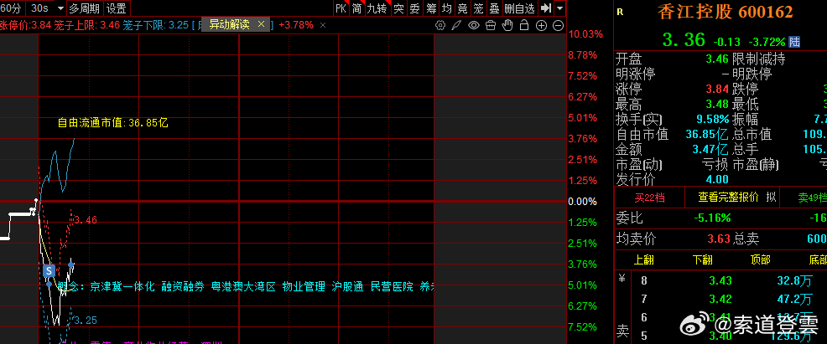Select the pen drawing tool icon
Image resolution: width=827 pixels, height=344 pixels.
[457, 25]
